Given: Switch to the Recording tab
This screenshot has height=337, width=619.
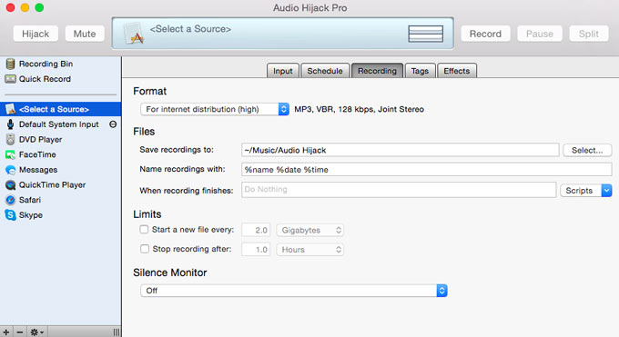Looking at the screenshot, I should coord(377,71).
